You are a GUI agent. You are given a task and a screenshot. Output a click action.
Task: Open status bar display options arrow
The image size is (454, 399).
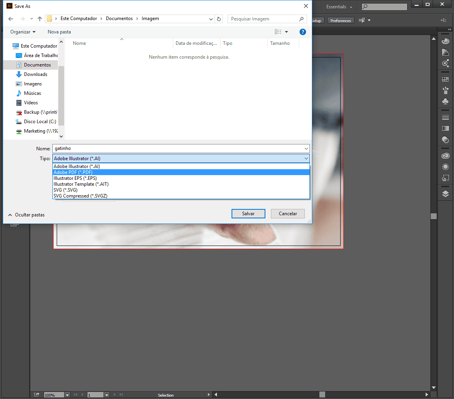click(x=208, y=394)
